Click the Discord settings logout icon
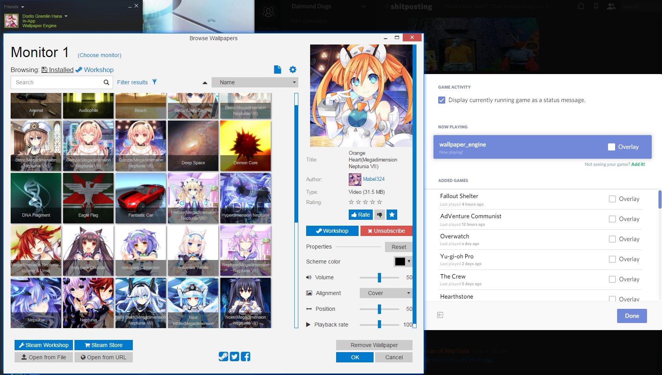Screen dimensions: 662x375 [x=440, y=315]
